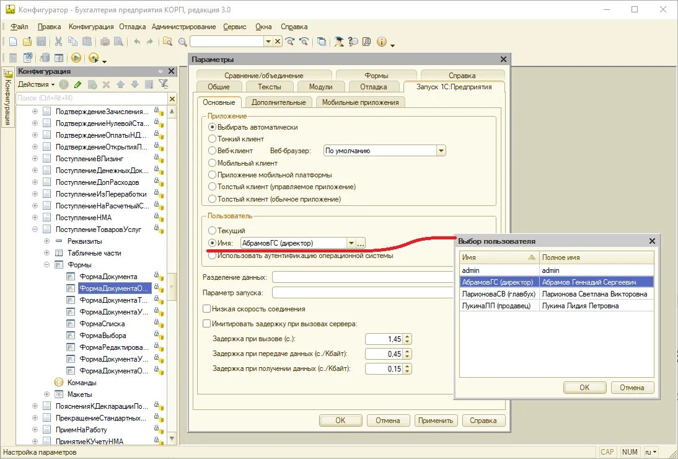Open the Действия dropdown menu

37,84
